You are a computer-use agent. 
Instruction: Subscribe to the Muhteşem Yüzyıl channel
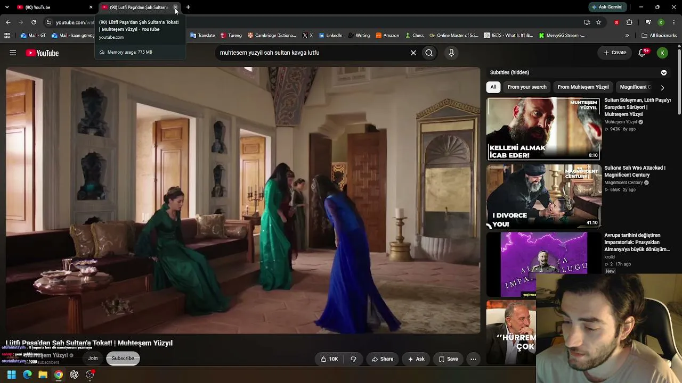123,359
